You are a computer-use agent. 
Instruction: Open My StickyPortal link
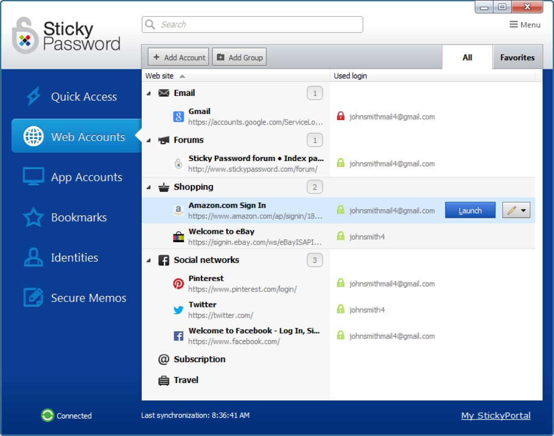click(x=495, y=415)
